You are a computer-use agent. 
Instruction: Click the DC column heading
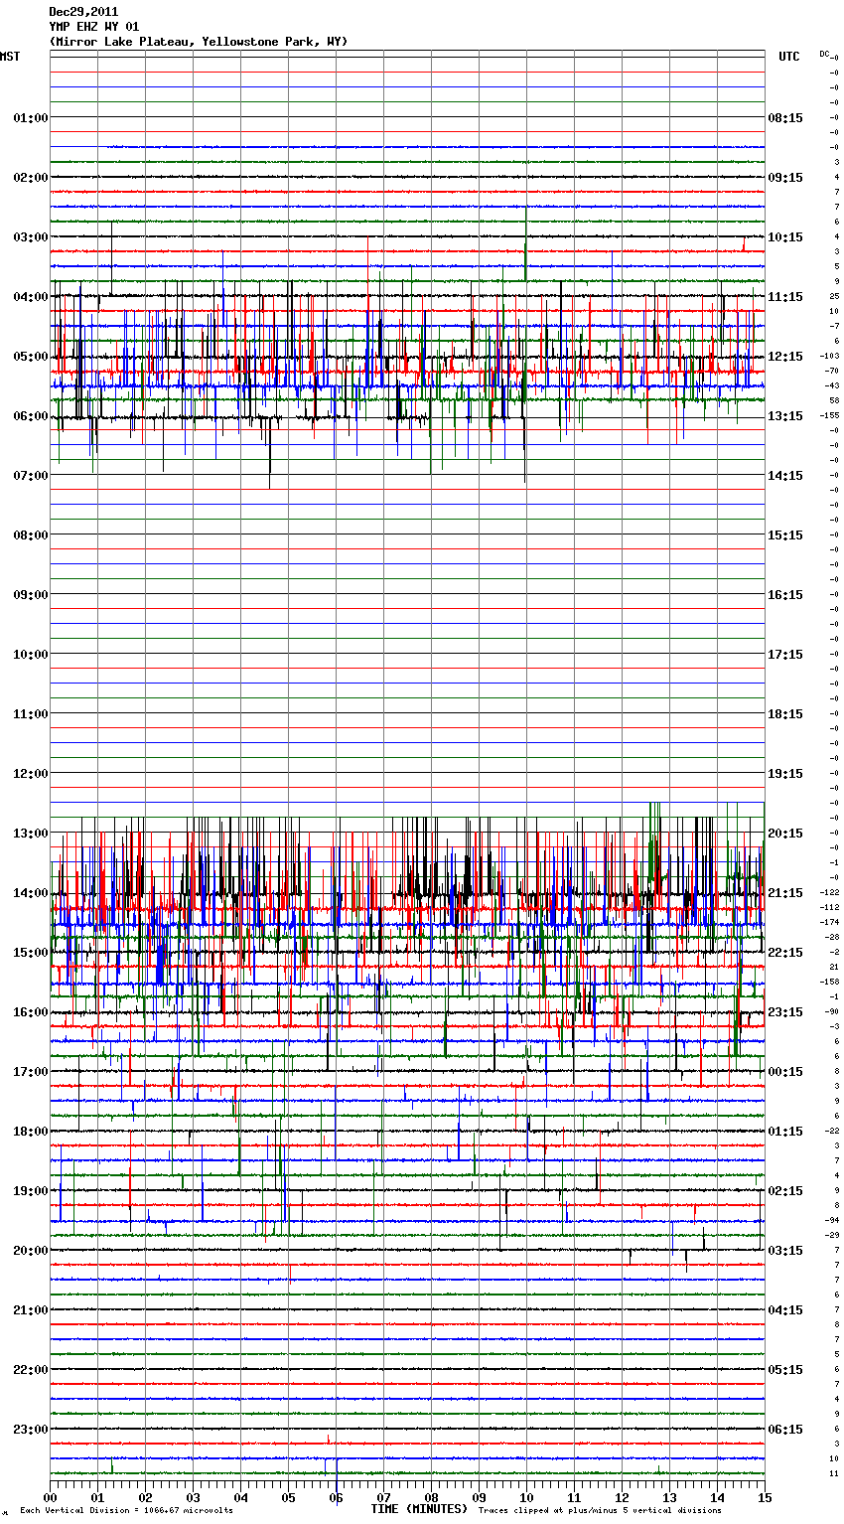[x=826, y=54]
